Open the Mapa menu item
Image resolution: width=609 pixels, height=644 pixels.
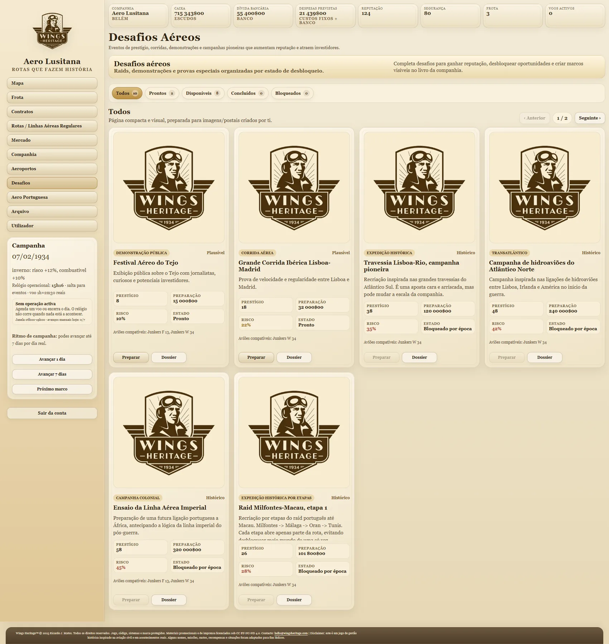click(x=52, y=83)
